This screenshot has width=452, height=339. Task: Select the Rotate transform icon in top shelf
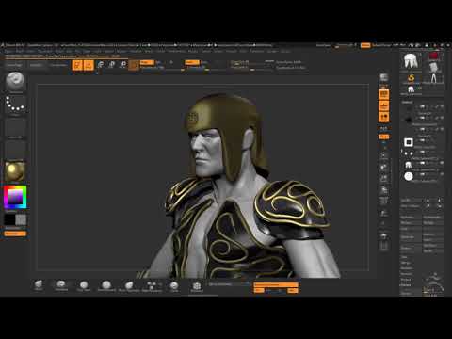pyautogui.click(x=122, y=65)
